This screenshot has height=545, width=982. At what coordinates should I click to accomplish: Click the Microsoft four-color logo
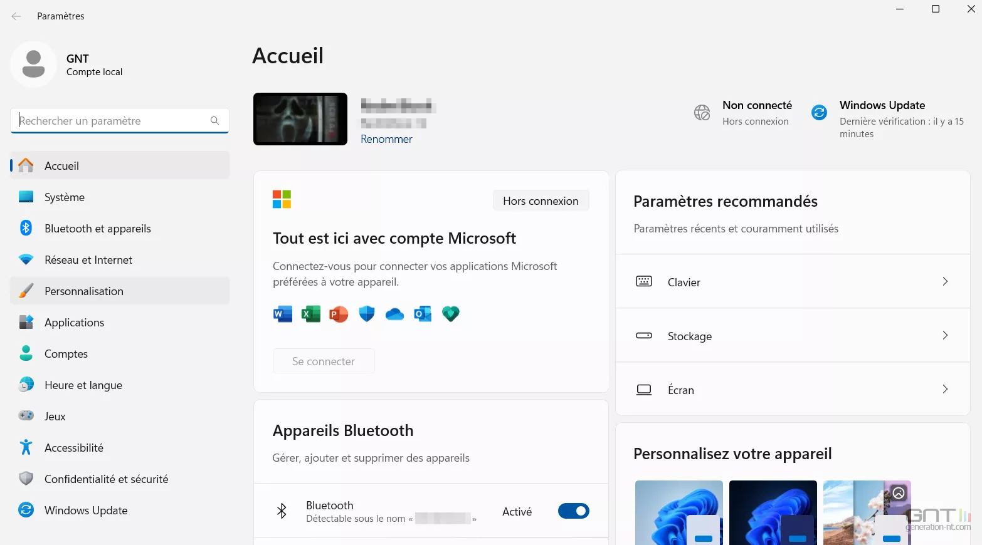(282, 199)
